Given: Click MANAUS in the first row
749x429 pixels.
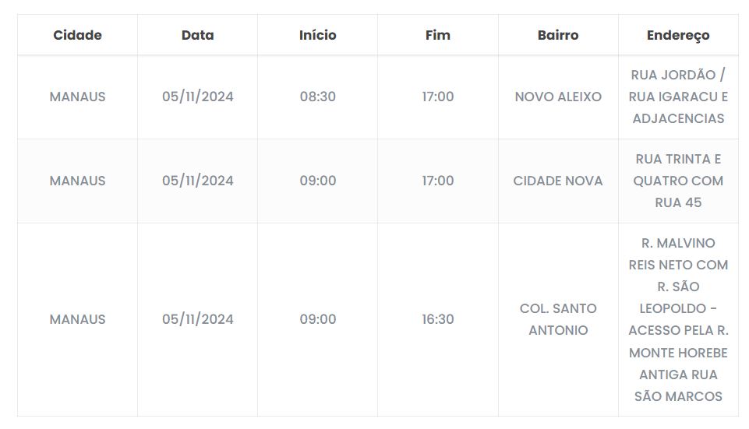Looking at the screenshot, I should click(x=77, y=97).
